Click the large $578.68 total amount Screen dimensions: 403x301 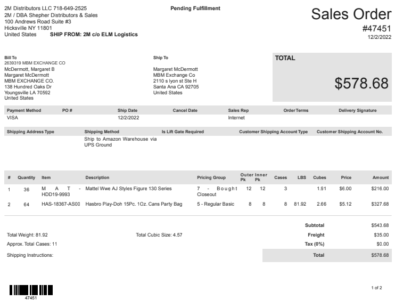pos(361,83)
